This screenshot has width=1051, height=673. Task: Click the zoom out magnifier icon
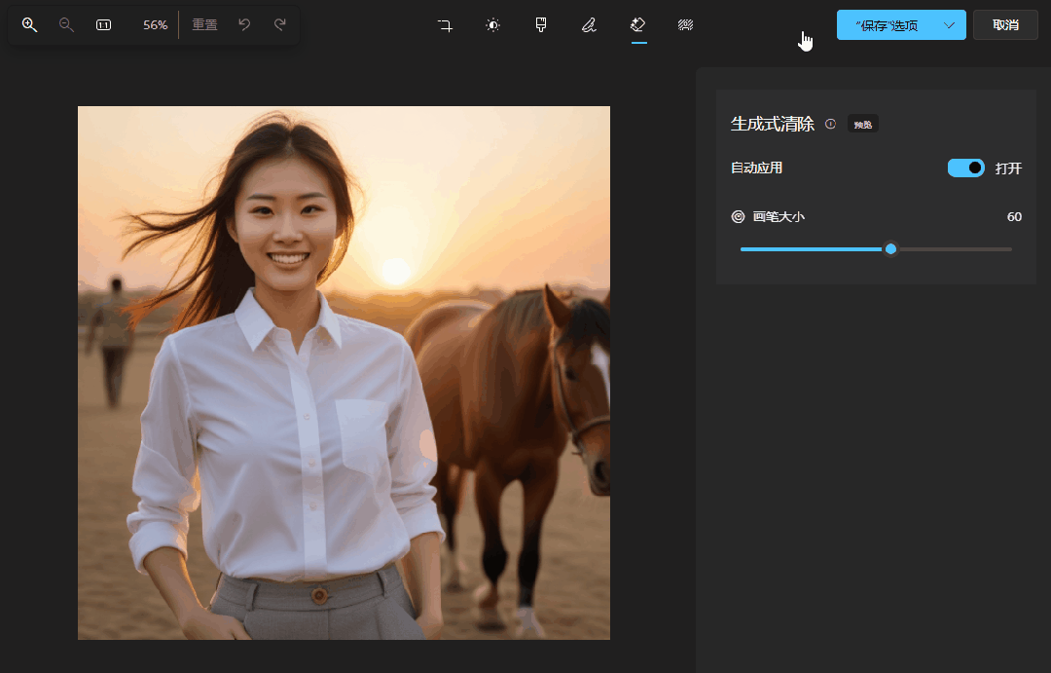pos(66,25)
